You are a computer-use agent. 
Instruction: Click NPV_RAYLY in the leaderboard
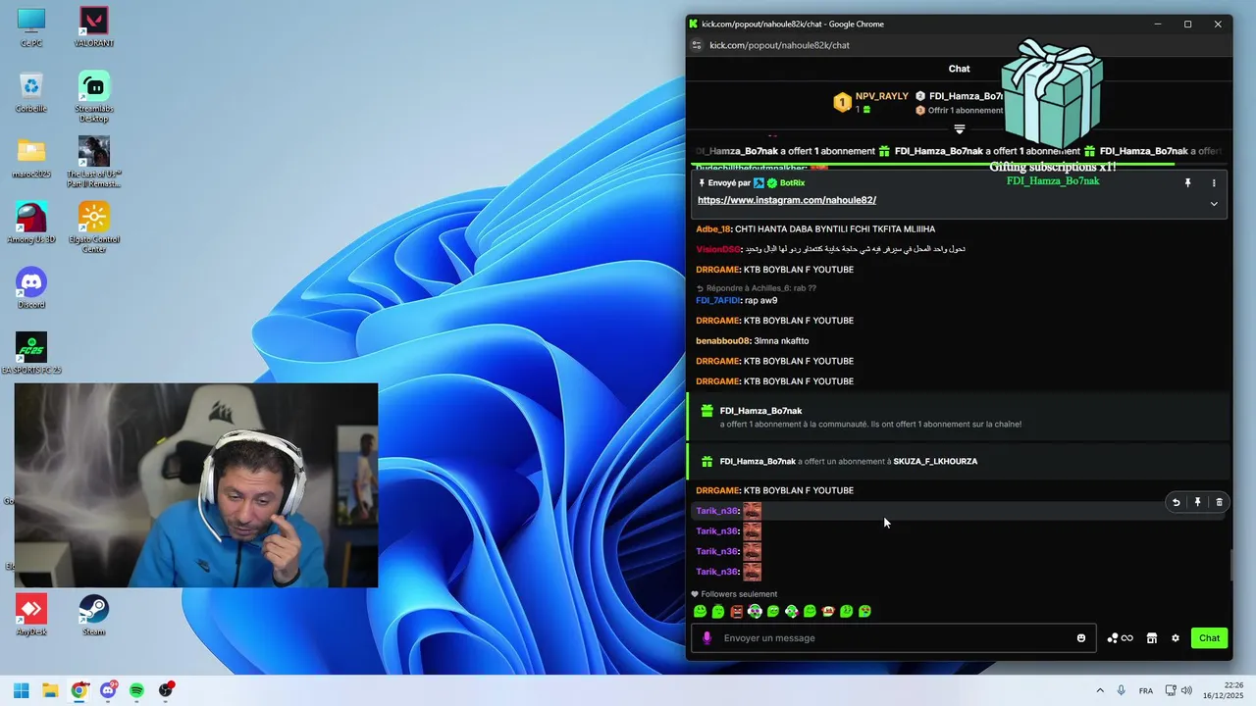(882, 96)
